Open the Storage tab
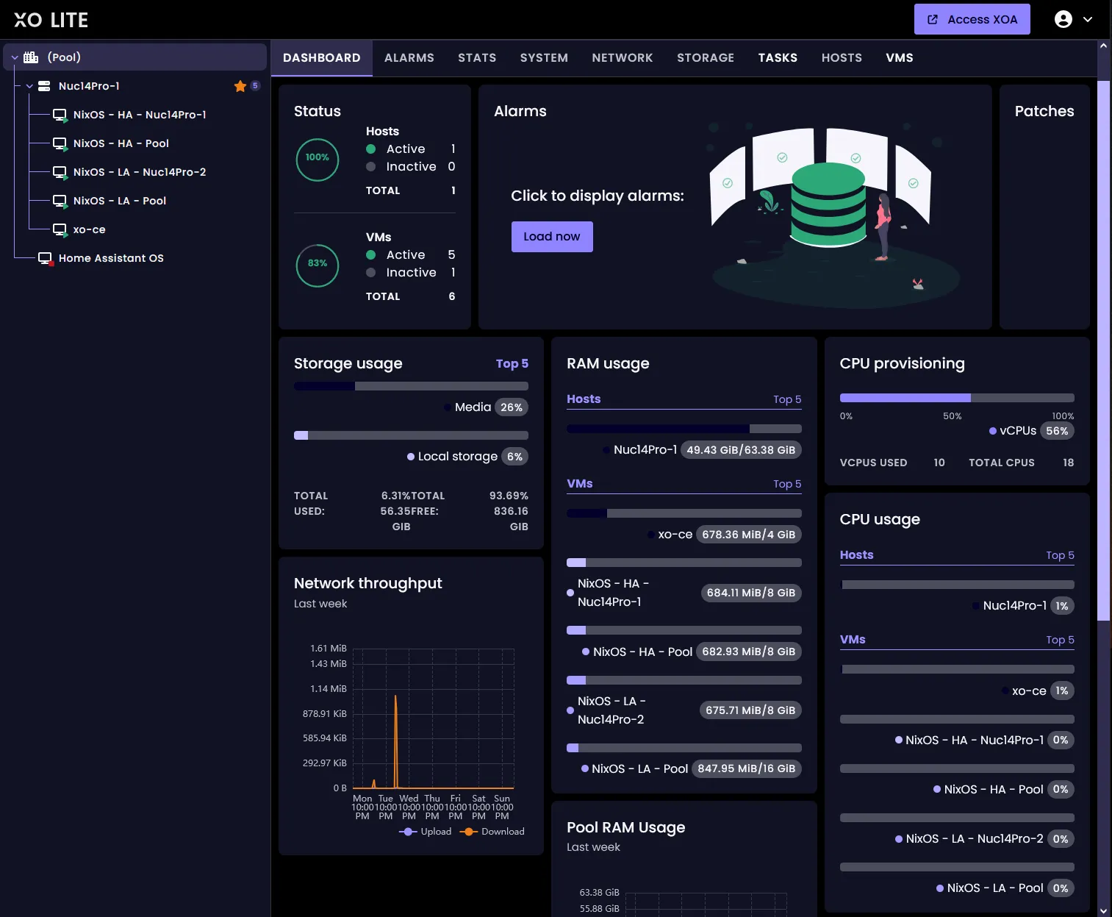This screenshot has height=917, width=1112. (705, 58)
